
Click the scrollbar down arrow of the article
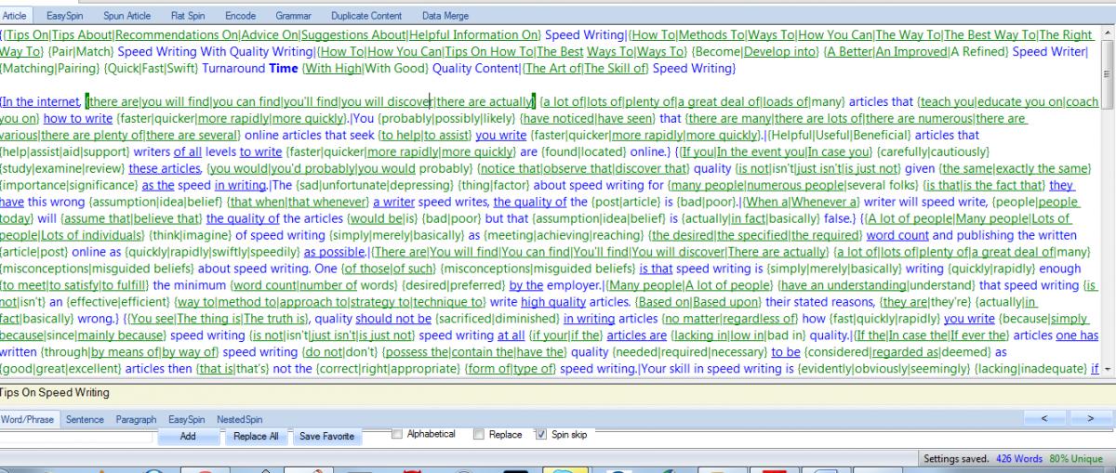point(1108,369)
